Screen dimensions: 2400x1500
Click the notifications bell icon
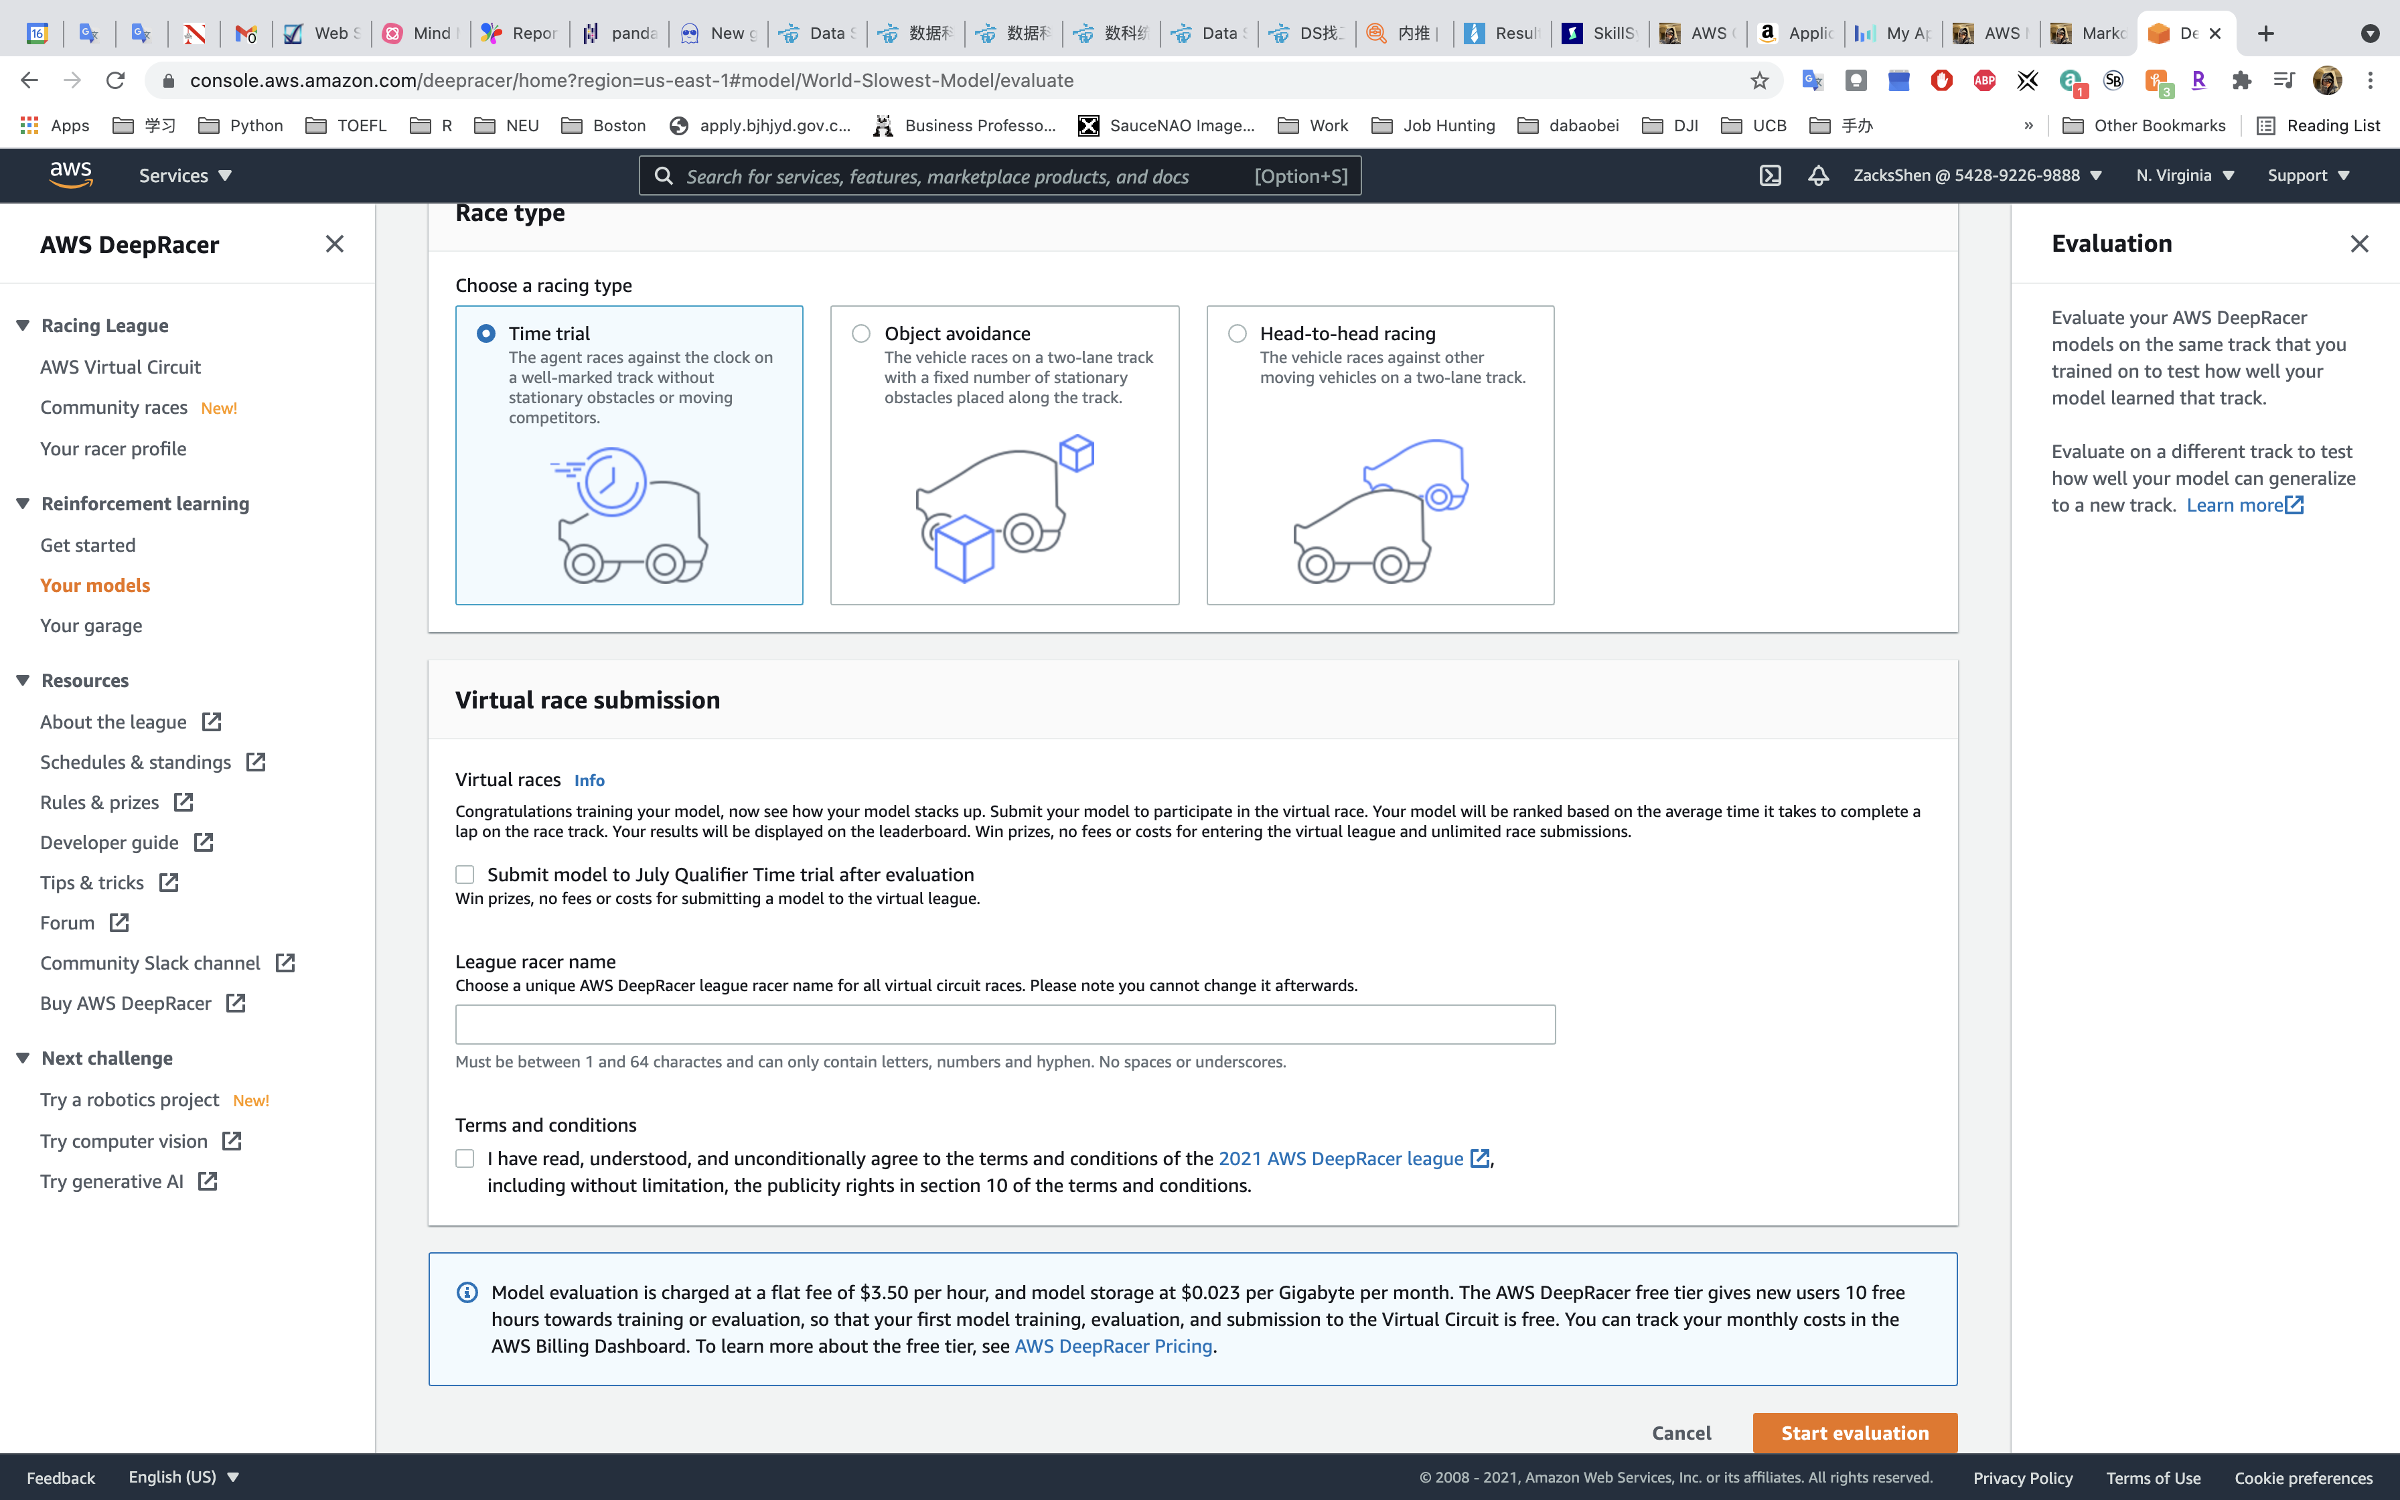pos(1818,175)
